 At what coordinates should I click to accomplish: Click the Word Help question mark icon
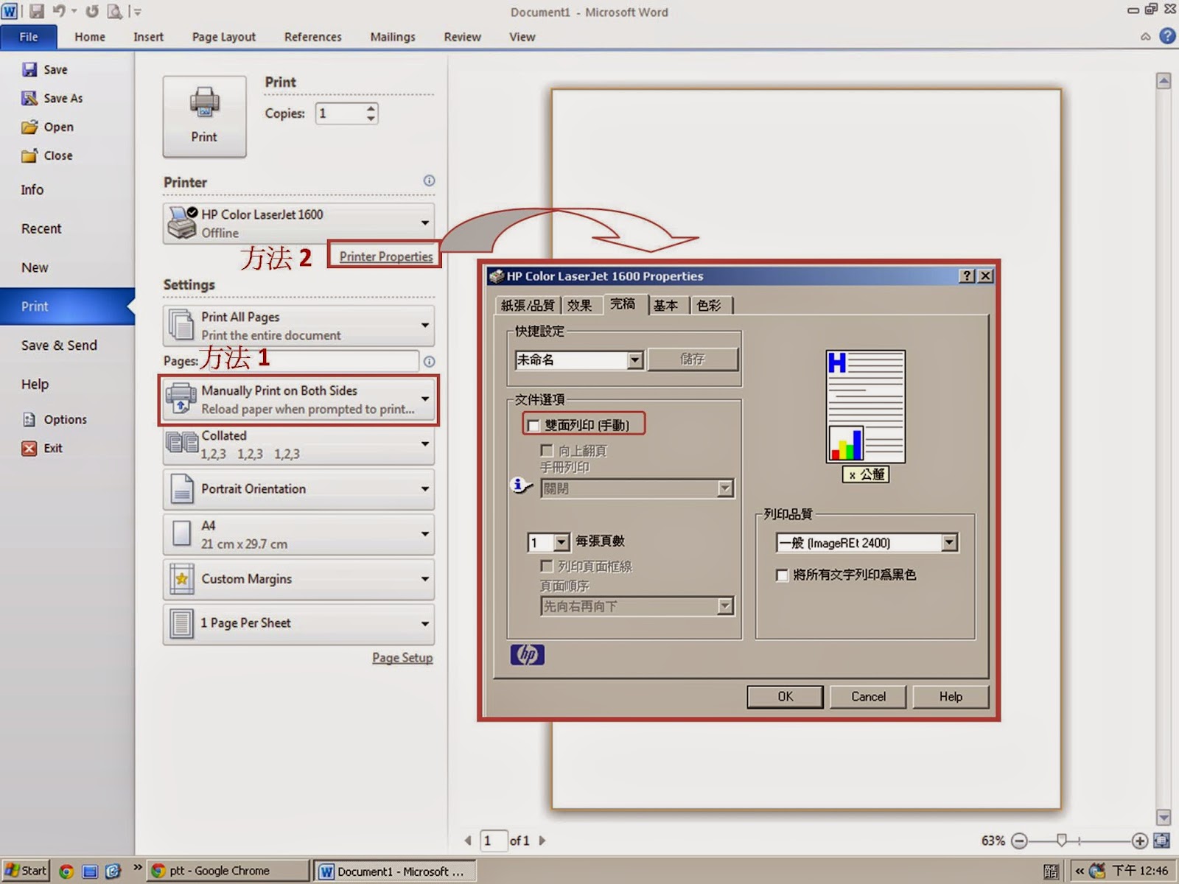(x=1167, y=36)
